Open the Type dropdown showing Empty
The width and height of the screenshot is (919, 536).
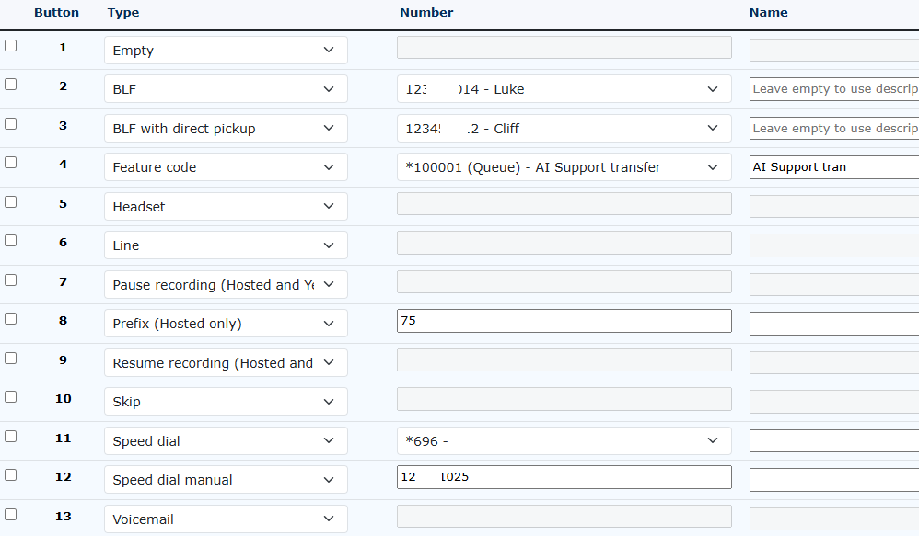click(226, 51)
